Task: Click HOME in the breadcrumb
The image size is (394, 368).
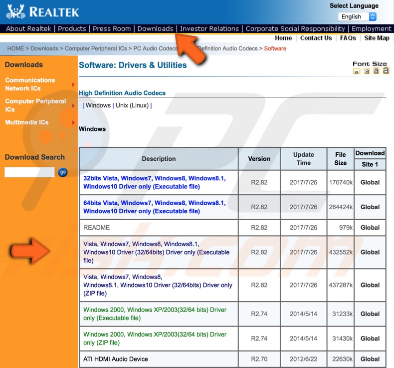Action: click(15, 48)
